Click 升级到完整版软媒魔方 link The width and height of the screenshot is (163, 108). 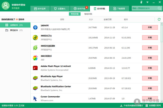coord(131,106)
